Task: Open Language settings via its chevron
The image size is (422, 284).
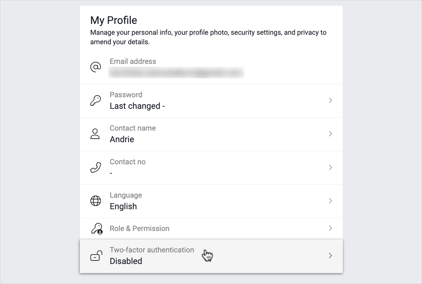Action: click(330, 201)
